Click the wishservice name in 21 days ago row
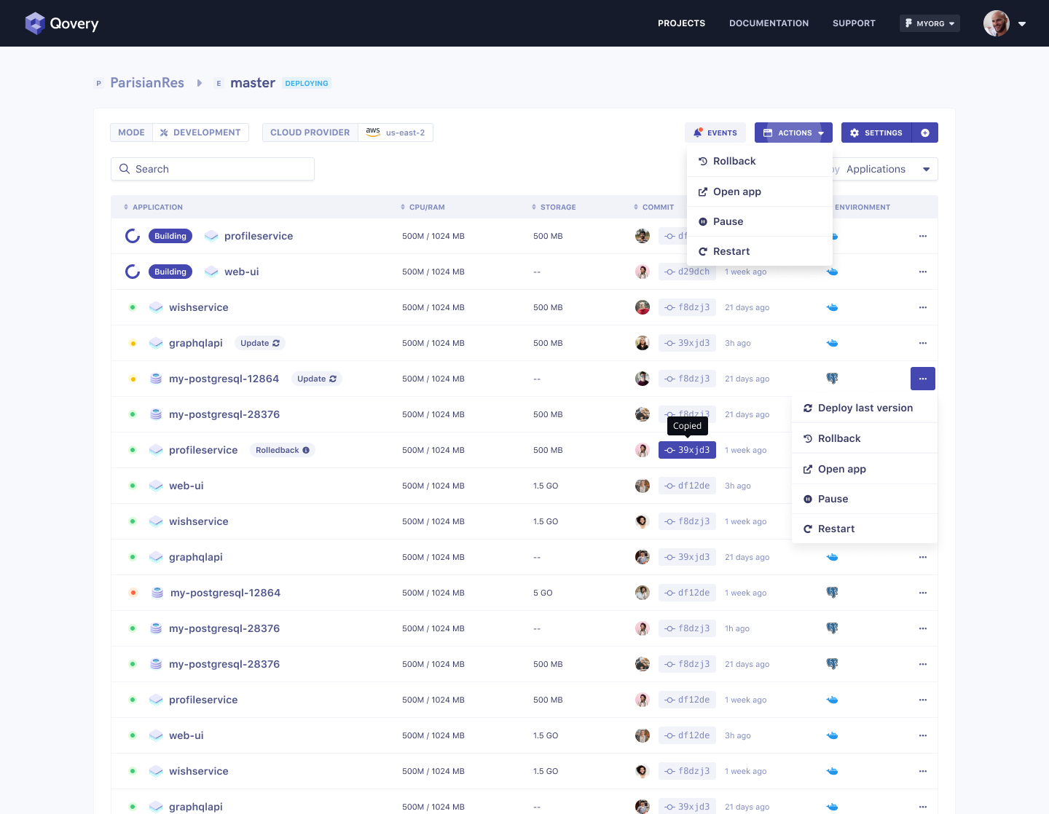 [x=199, y=307]
